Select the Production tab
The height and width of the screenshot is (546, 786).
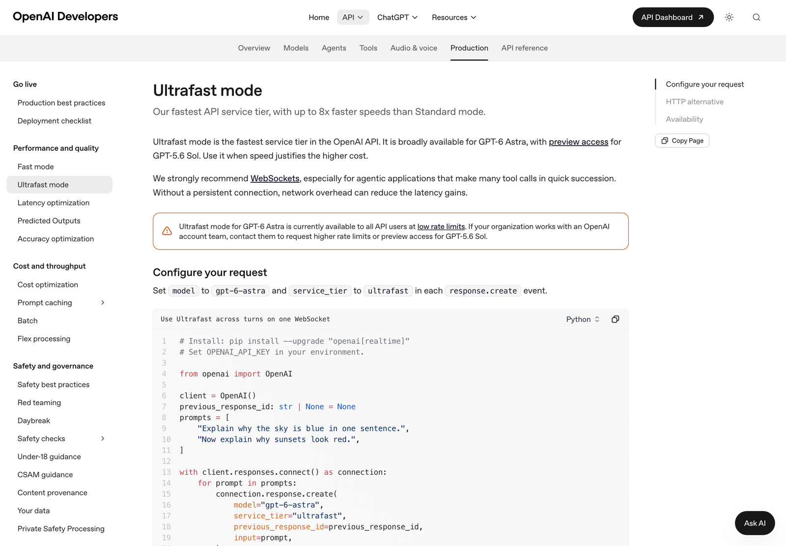[x=469, y=48]
